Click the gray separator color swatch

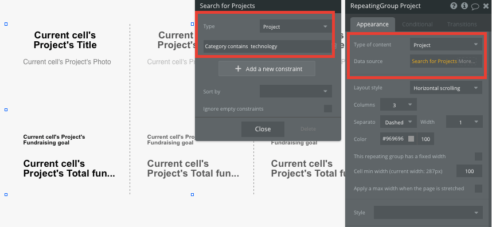[x=411, y=139]
